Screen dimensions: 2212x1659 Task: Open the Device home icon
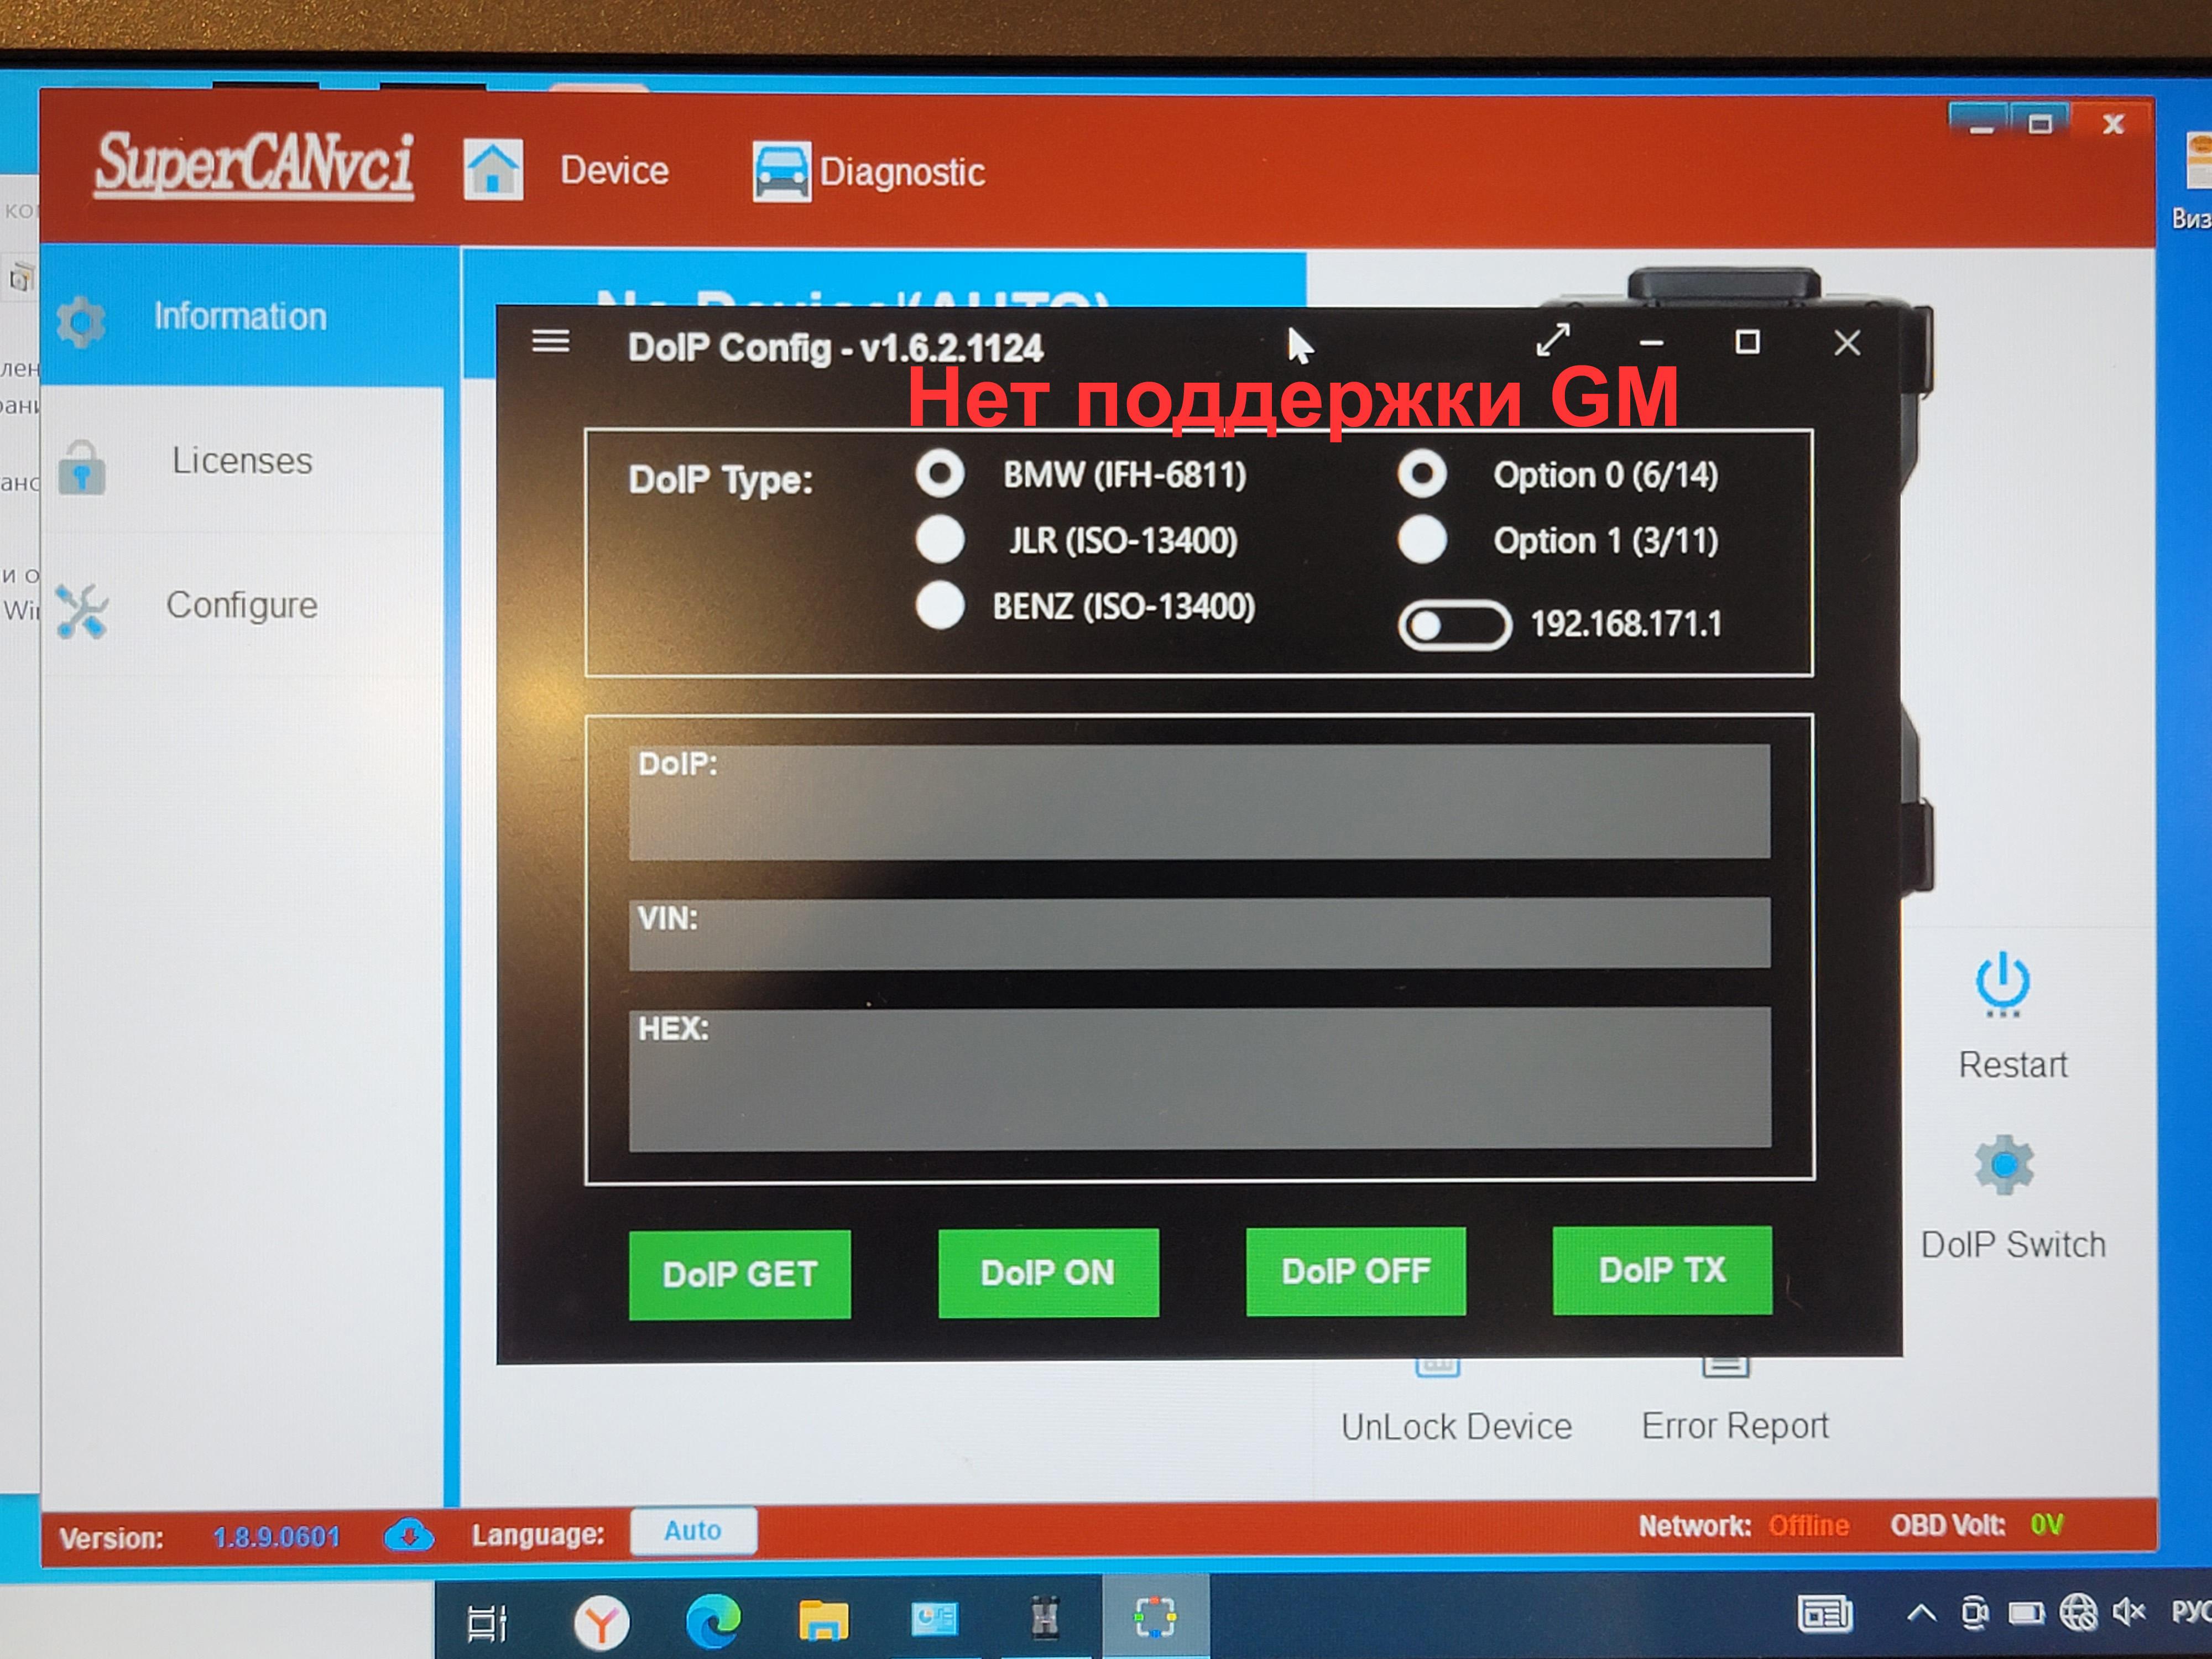coord(492,169)
